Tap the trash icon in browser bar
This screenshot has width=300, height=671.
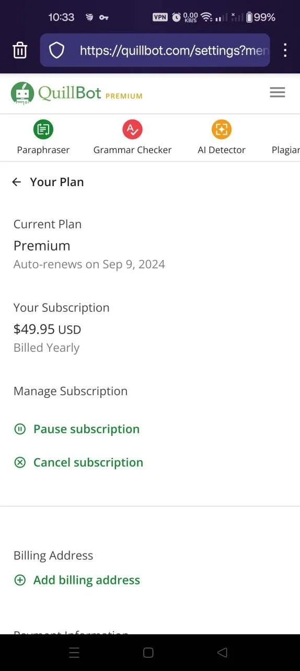pyautogui.click(x=20, y=50)
